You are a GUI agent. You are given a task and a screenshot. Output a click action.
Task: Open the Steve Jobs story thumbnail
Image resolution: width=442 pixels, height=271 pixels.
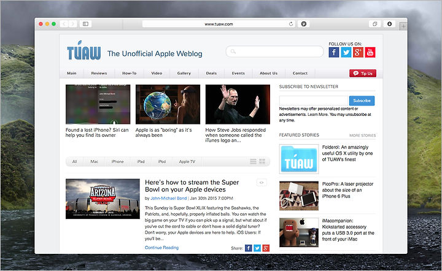[x=238, y=104]
